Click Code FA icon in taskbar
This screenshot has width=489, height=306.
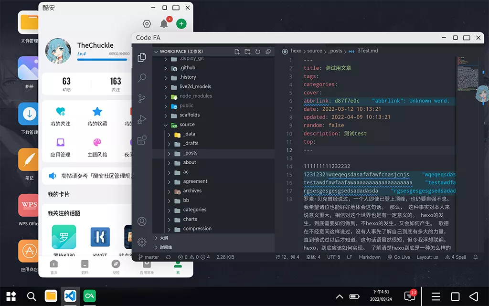coord(70,296)
